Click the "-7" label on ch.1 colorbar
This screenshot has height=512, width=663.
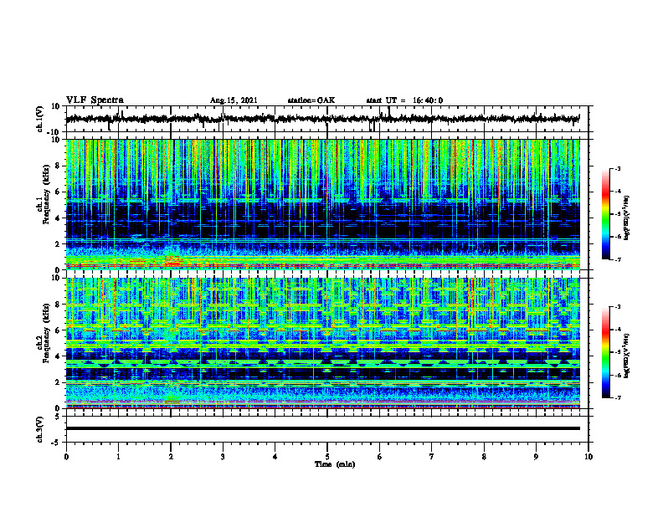point(618,259)
